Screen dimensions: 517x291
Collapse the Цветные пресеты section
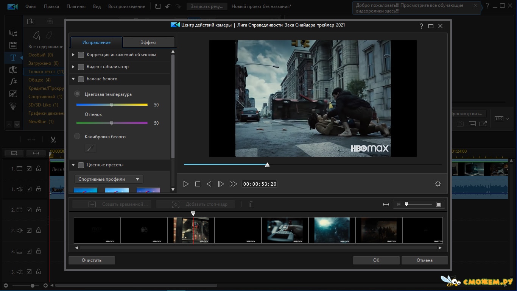point(73,165)
